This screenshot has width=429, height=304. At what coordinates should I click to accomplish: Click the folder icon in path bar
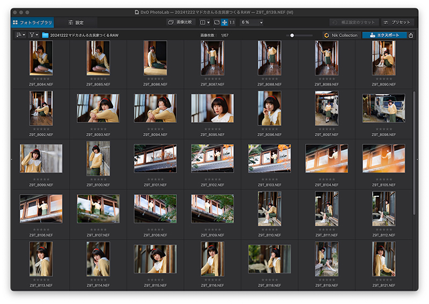pyautogui.click(x=45, y=35)
